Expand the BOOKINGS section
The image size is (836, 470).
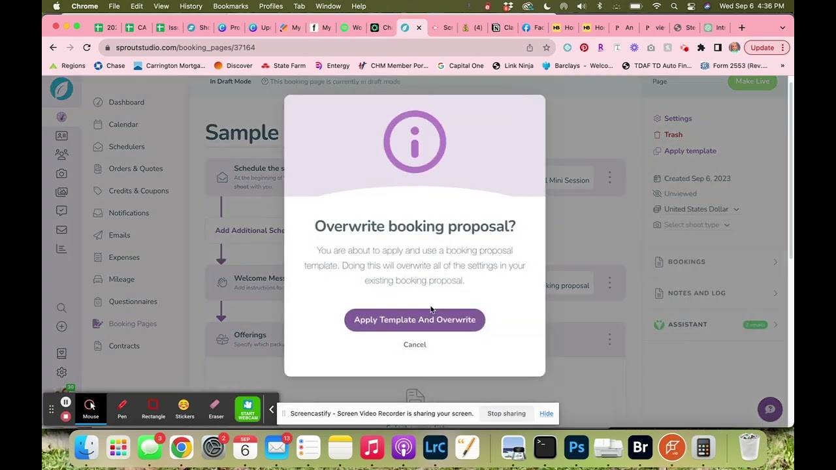pos(716,262)
